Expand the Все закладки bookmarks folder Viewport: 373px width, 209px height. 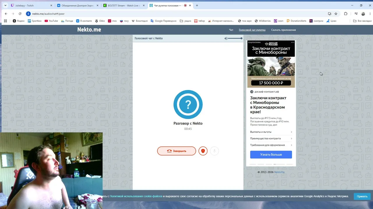tap(362, 21)
